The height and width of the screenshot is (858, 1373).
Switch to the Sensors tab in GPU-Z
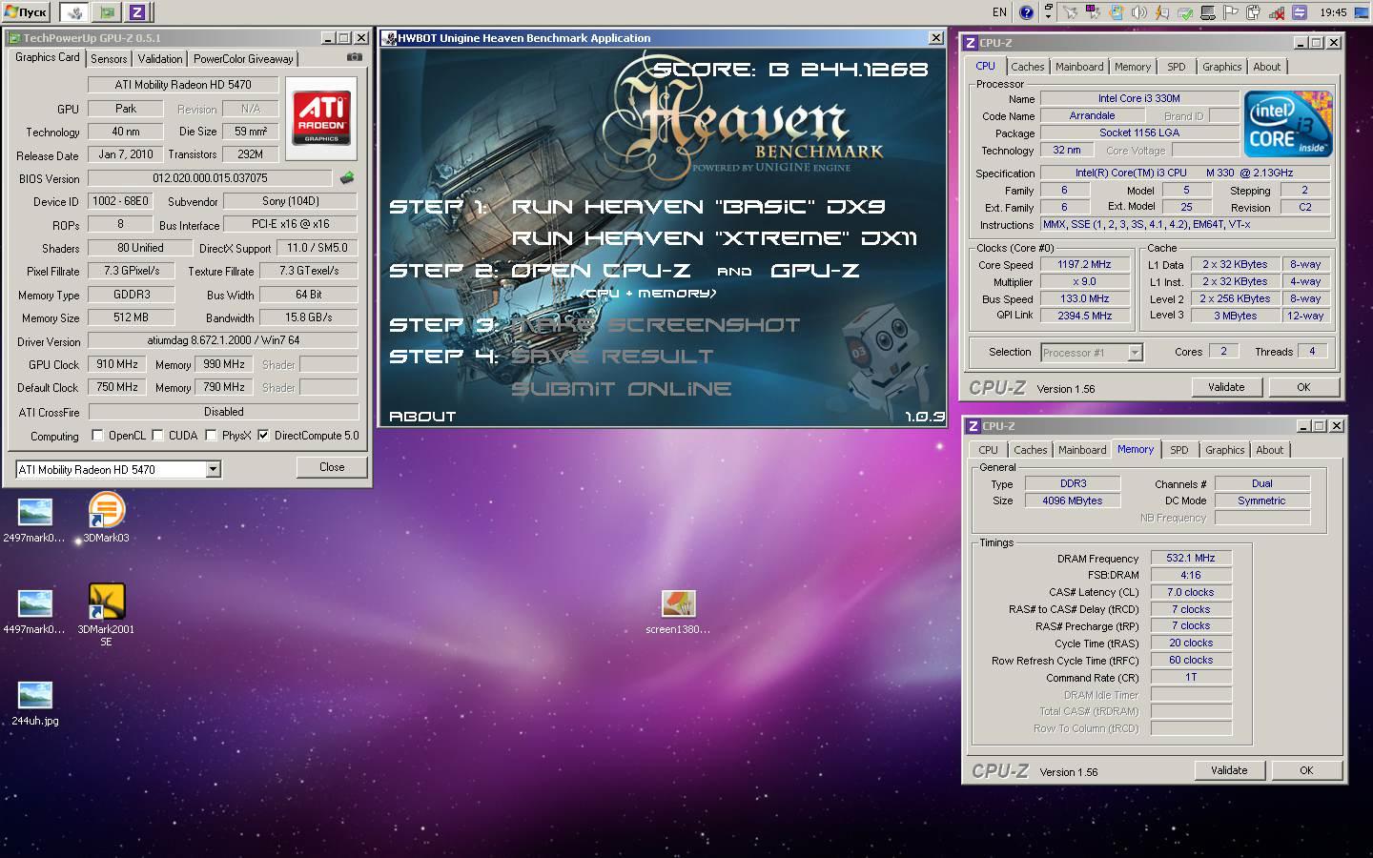109,59
